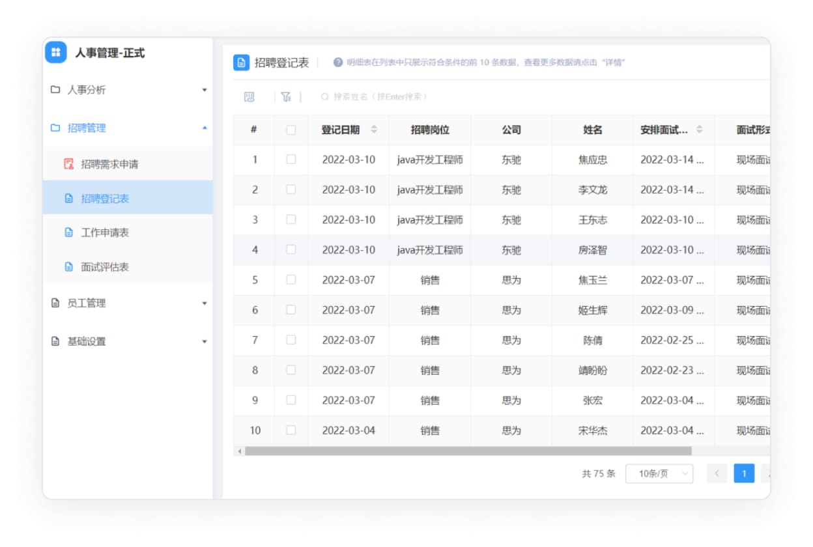Click the 人事管理-正式 application title
The image size is (813, 547).
(110, 53)
